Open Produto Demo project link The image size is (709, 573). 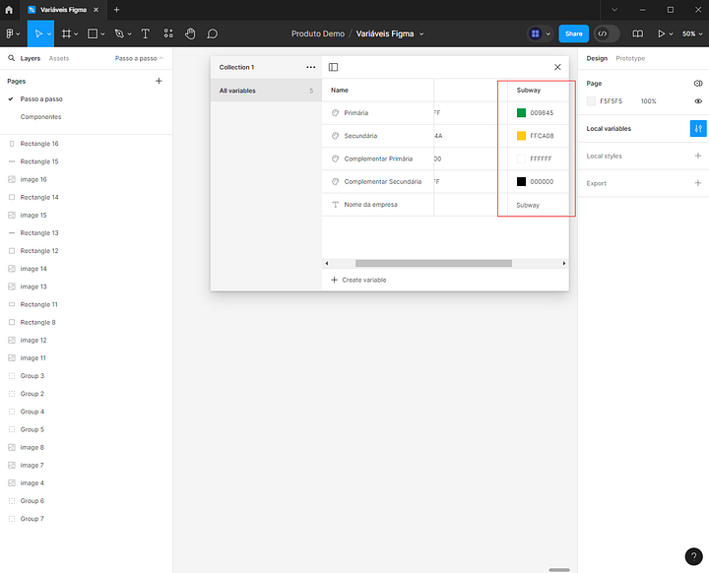tap(318, 33)
